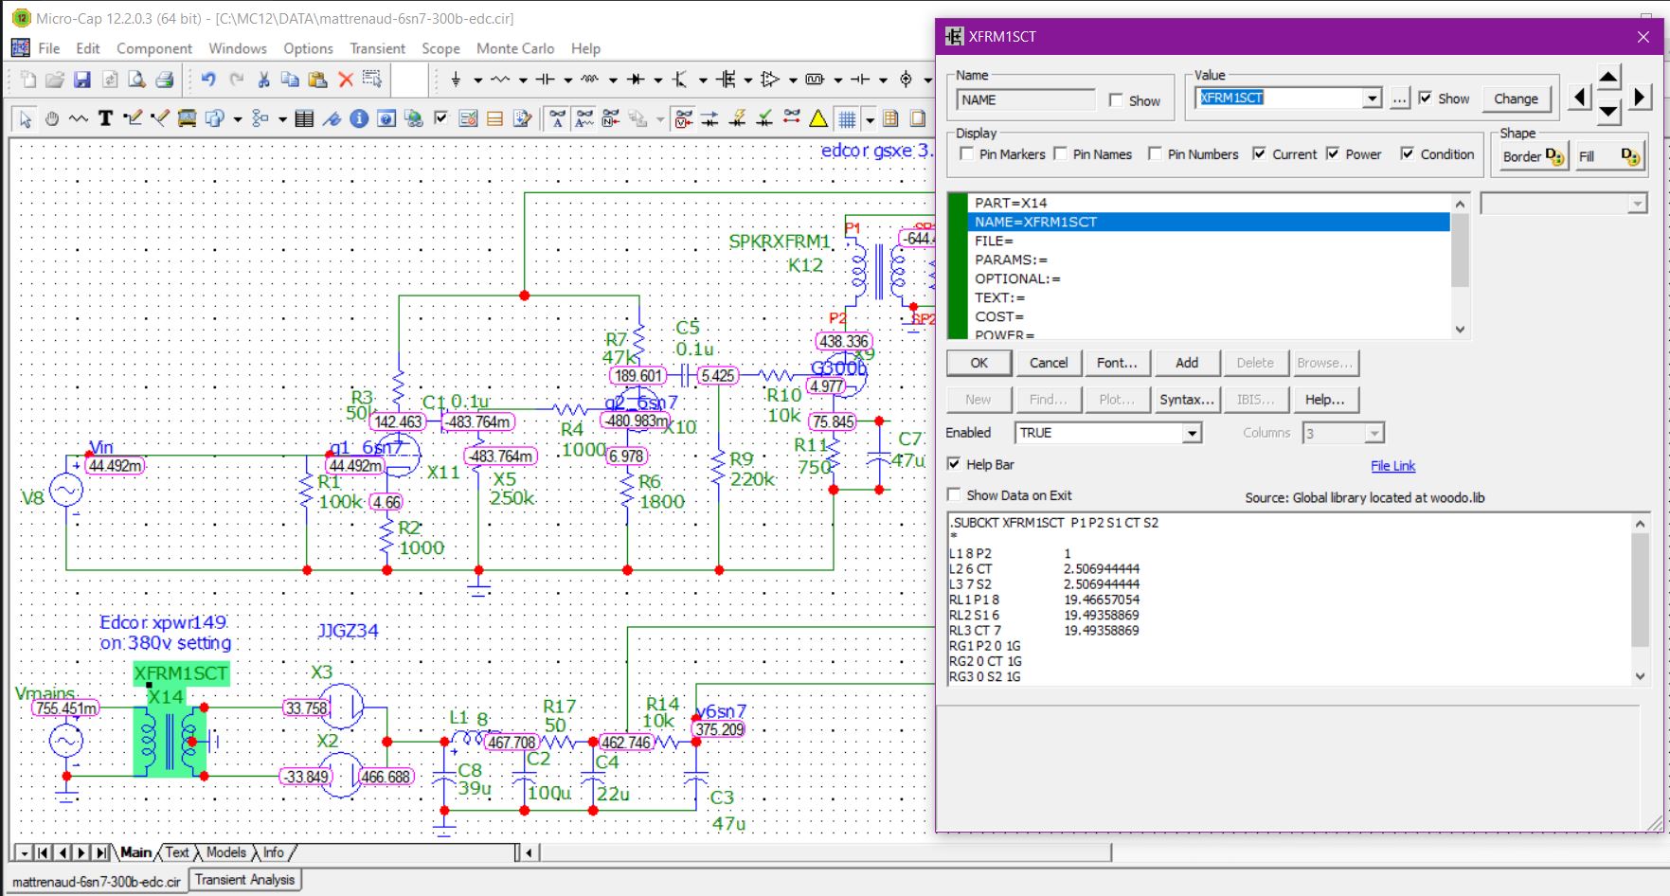Open the Value combo box dropdown
This screenshot has width=1670, height=896.
(1372, 99)
